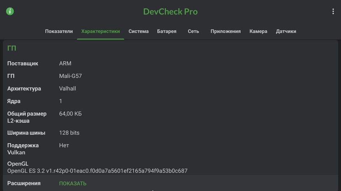This screenshot has width=341, height=191.
Task: Tap the green info icon
Action: (10, 11)
